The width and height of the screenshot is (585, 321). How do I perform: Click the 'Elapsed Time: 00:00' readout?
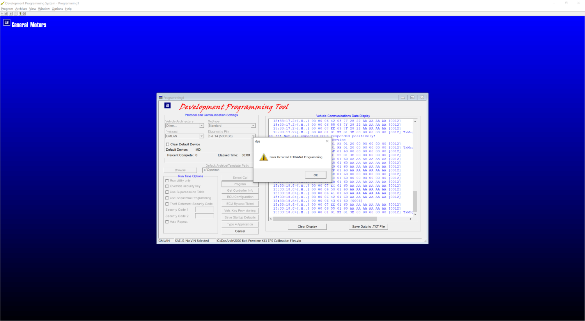[234, 155]
